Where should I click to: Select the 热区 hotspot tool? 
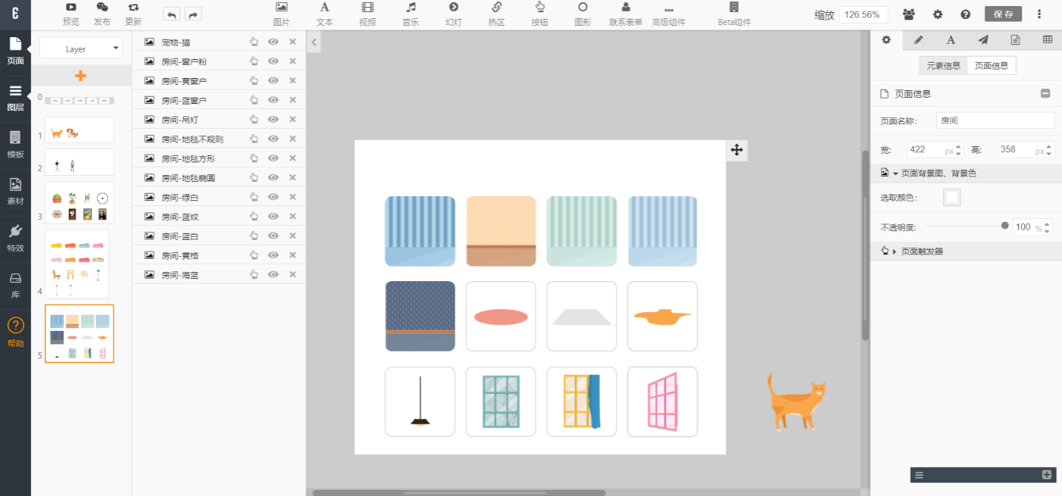click(497, 13)
